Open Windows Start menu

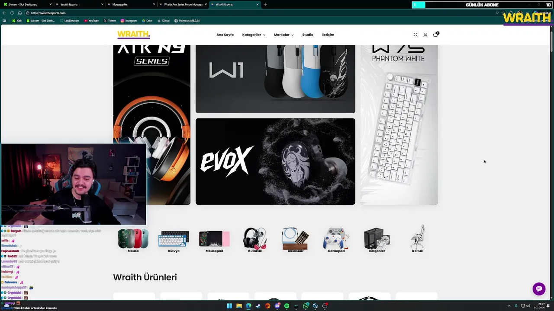coord(229,306)
